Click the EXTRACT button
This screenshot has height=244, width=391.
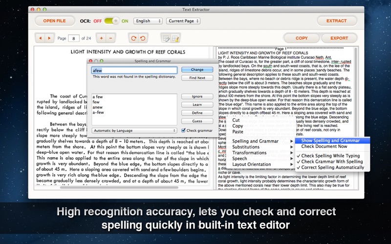tap(336, 21)
